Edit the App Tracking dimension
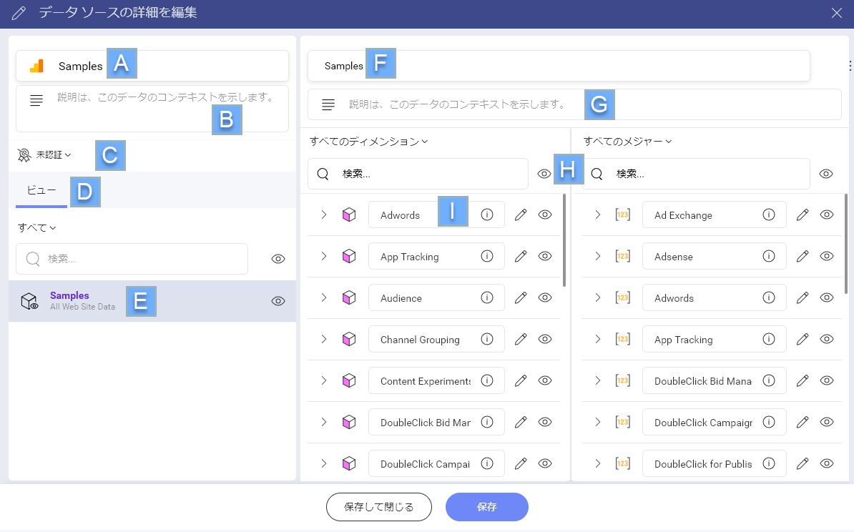The image size is (854, 532). [521, 256]
